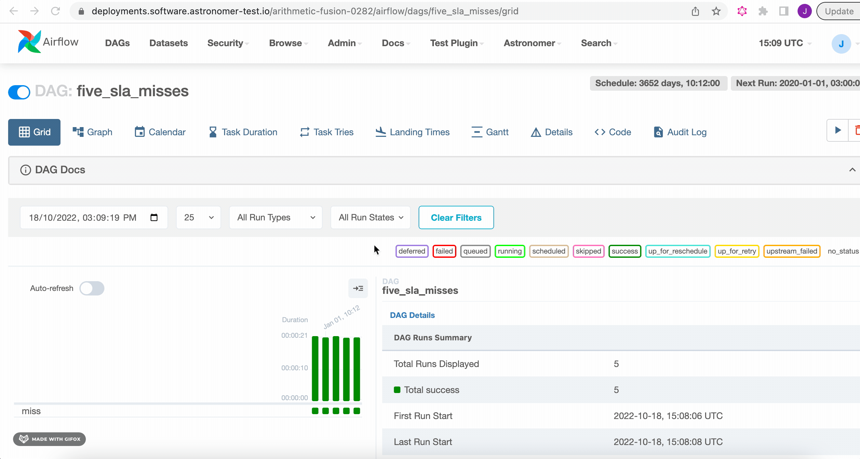Click the browser share icon
The image size is (860, 459).
point(695,11)
